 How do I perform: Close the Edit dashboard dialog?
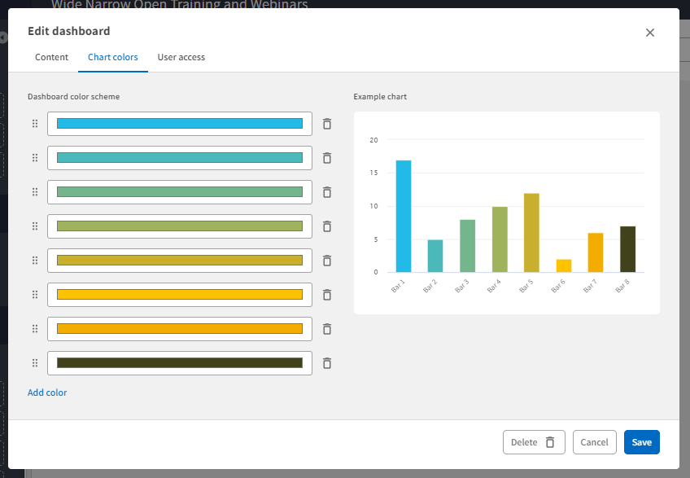(x=649, y=33)
